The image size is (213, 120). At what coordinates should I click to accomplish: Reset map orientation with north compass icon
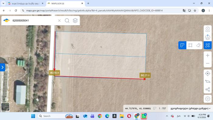pos(208,37)
